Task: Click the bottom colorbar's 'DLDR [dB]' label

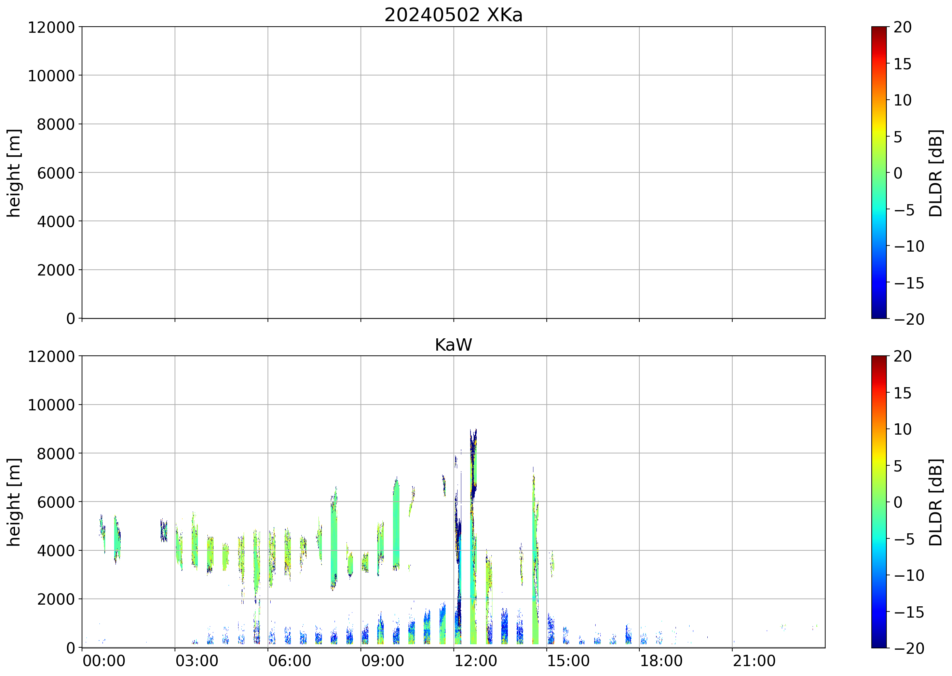Action: pos(935,502)
